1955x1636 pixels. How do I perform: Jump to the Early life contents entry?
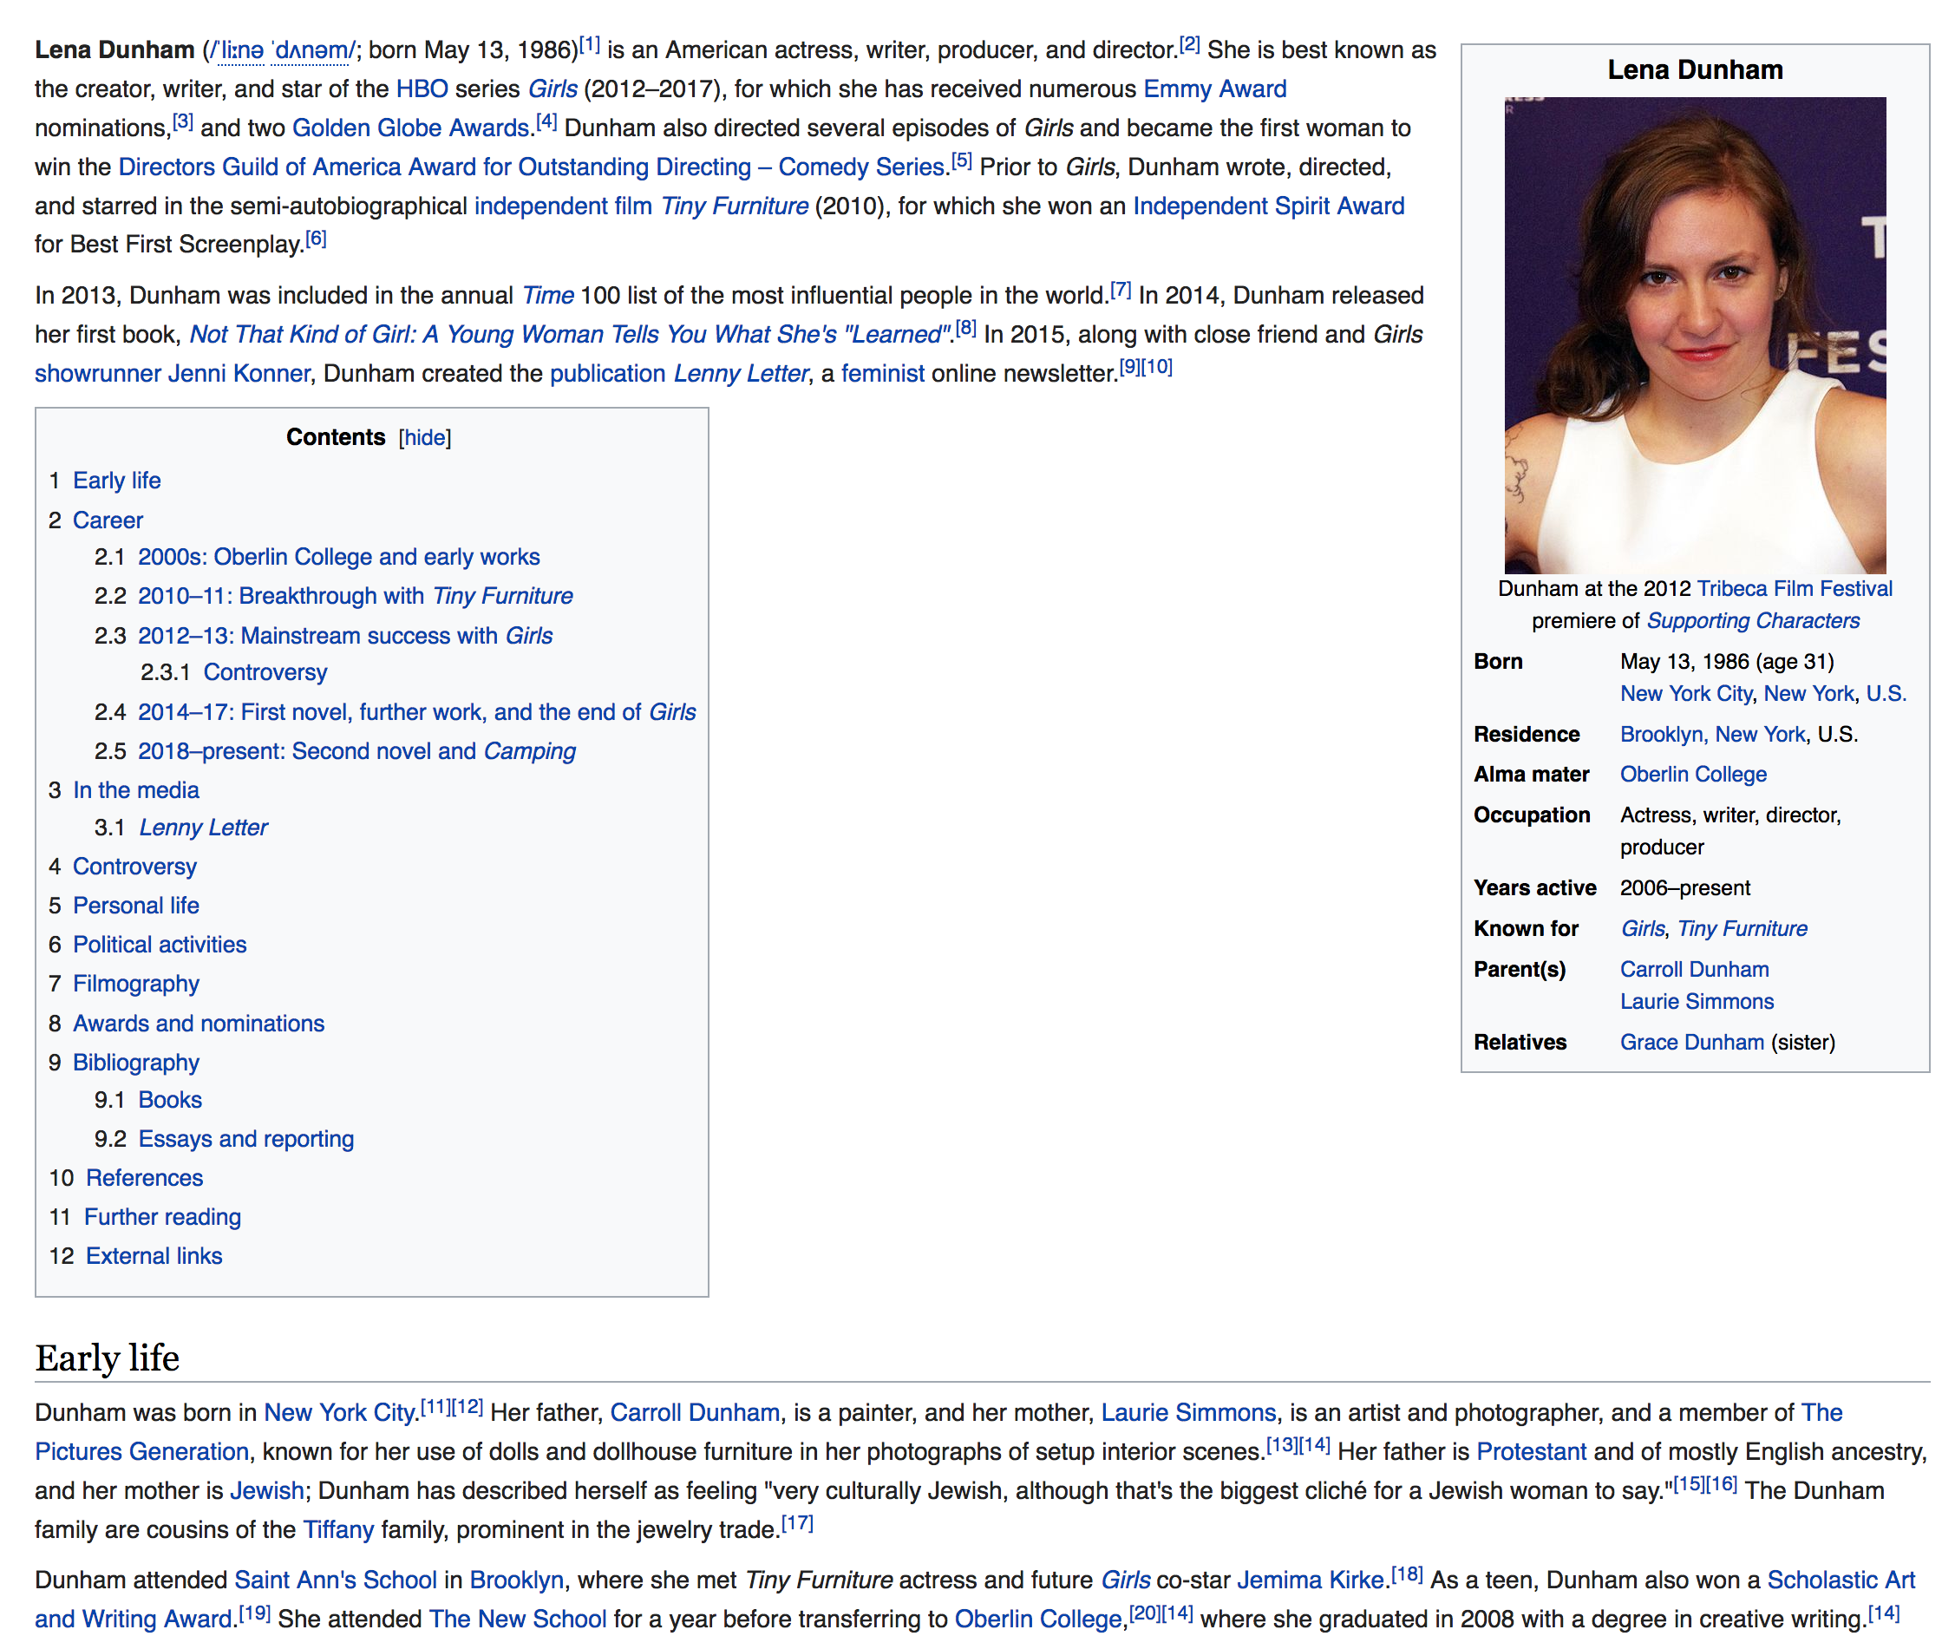pyautogui.click(x=116, y=481)
